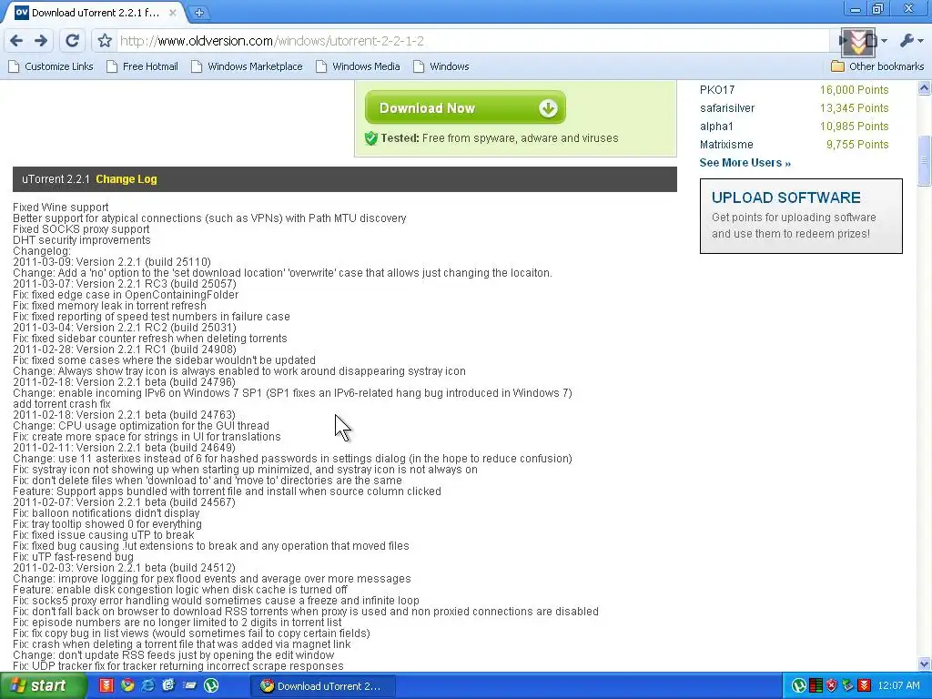932x699 pixels.
Task: Open a new tab with plus button
Action: pyautogui.click(x=199, y=13)
